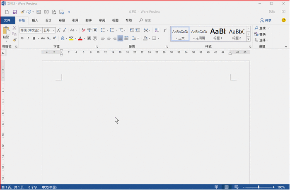
Task: Switch to the 插入 Insert tab
Action: pyautogui.click(x=35, y=20)
